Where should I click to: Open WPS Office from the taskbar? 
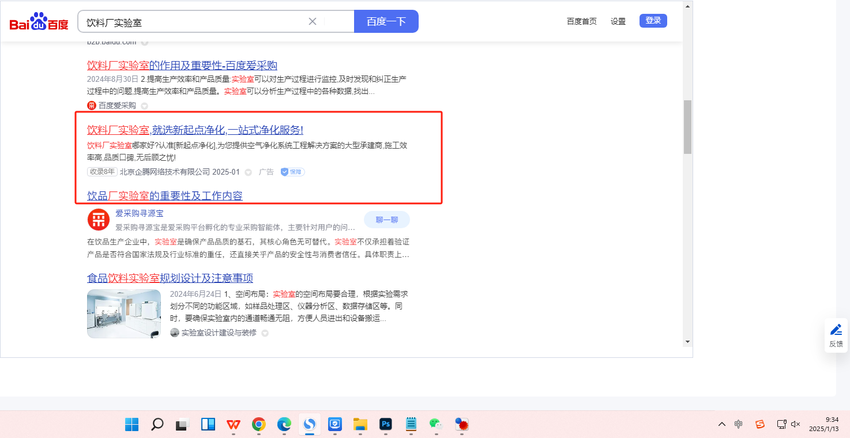(x=234, y=425)
